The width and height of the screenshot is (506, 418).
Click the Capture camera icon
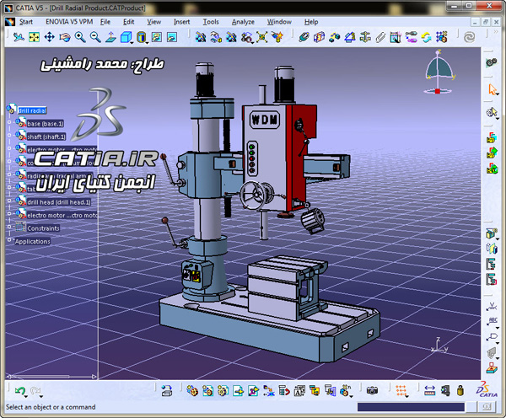coord(372,390)
